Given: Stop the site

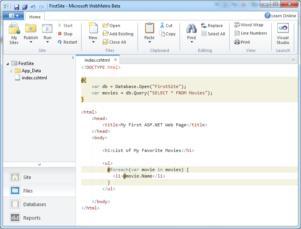Looking at the screenshot, I should 65,34.
